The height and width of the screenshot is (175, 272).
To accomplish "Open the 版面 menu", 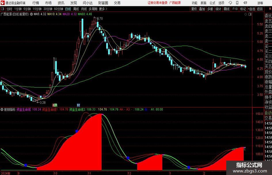I will tap(203, 3).
